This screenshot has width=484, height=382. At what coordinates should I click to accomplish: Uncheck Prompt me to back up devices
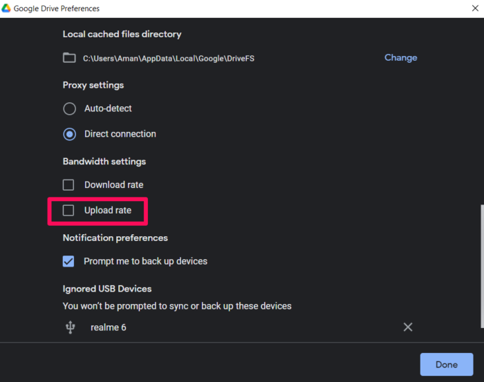(68, 261)
